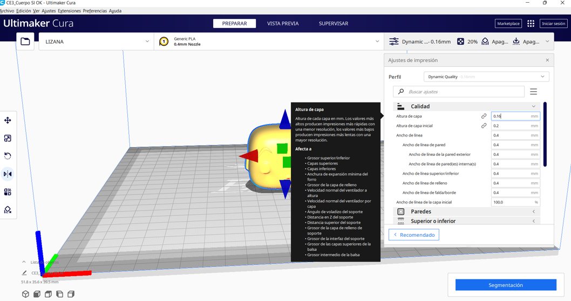Image resolution: width=571 pixels, height=301 pixels.
Task: Click infill 20% icon
Action: [461, 42]
